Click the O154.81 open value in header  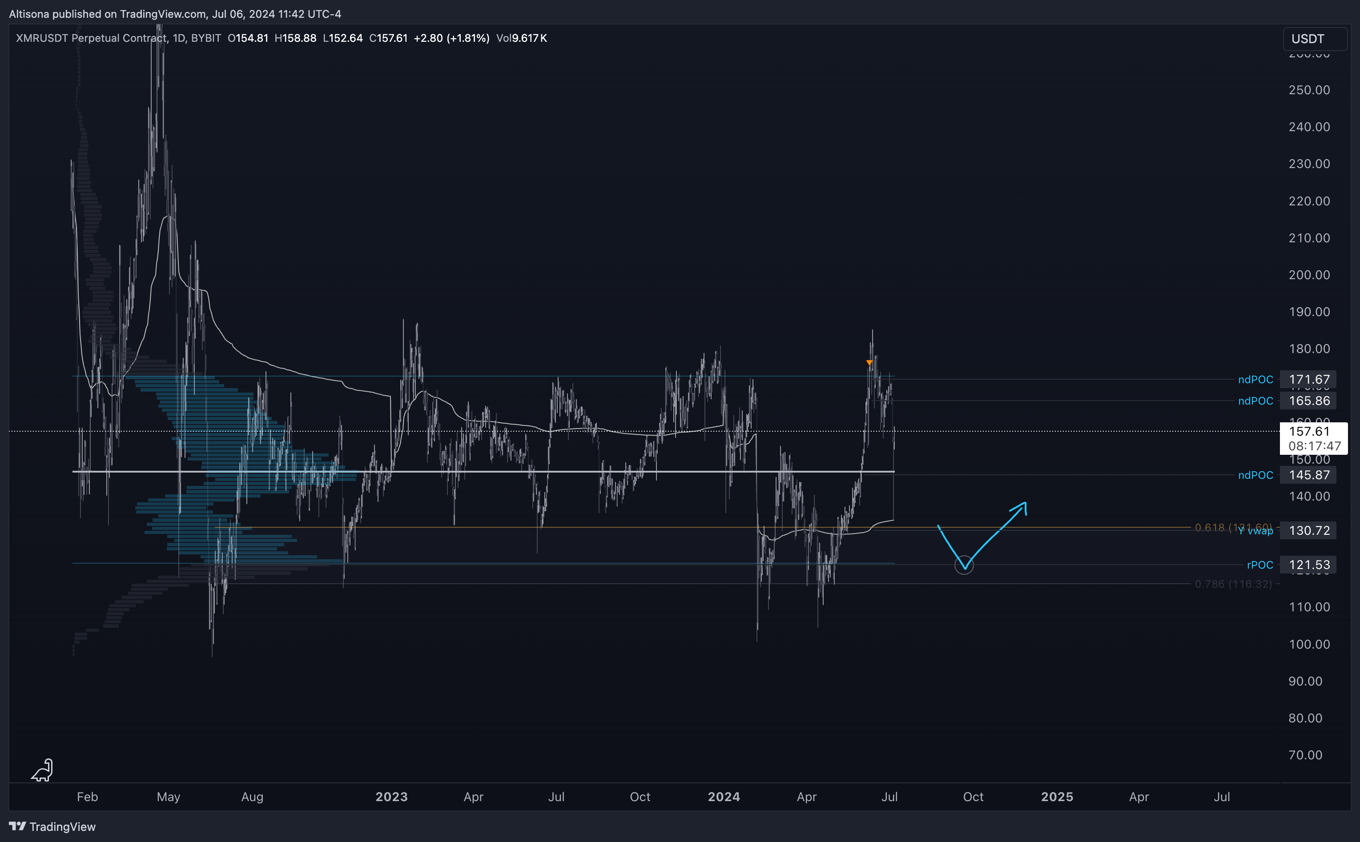pos(248,38)
